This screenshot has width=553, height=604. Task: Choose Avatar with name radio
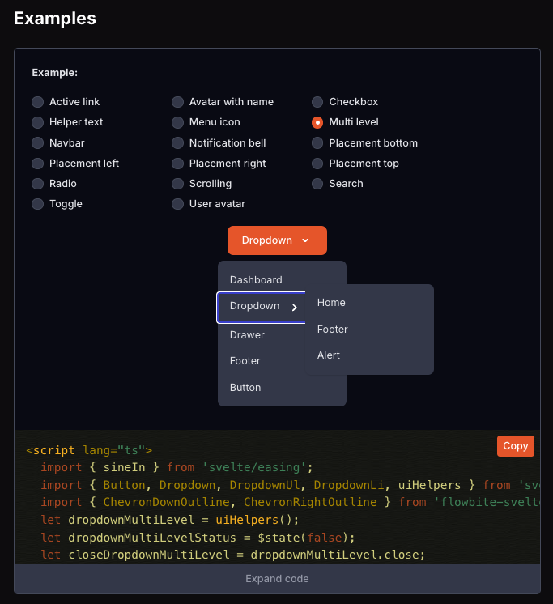[177, 102]
